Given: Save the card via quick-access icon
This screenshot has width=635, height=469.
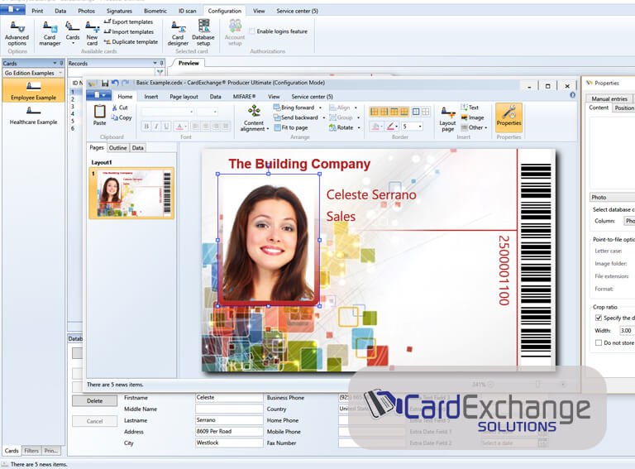Looking at the screenshot, I should [105, 83].
